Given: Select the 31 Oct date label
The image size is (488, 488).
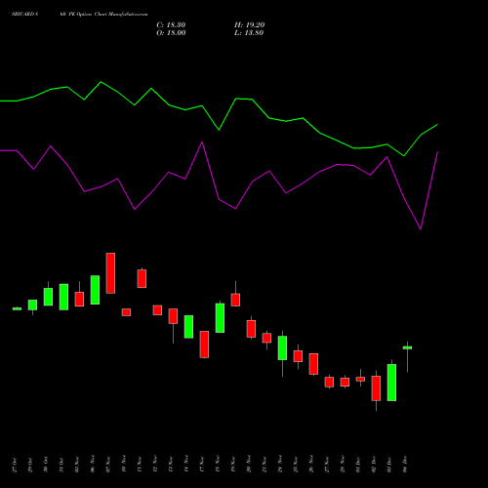Looking at the screenshot, I should click(61, 465).
